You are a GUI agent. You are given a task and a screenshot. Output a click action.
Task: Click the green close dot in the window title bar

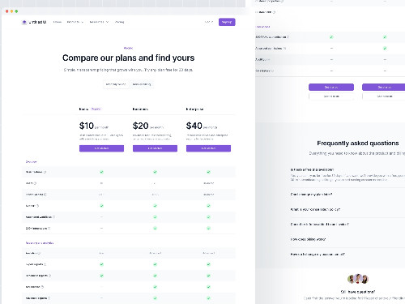(x=16, y=11)
